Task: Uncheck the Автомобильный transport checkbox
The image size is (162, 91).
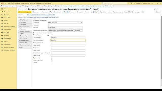Action: point(51,35)
